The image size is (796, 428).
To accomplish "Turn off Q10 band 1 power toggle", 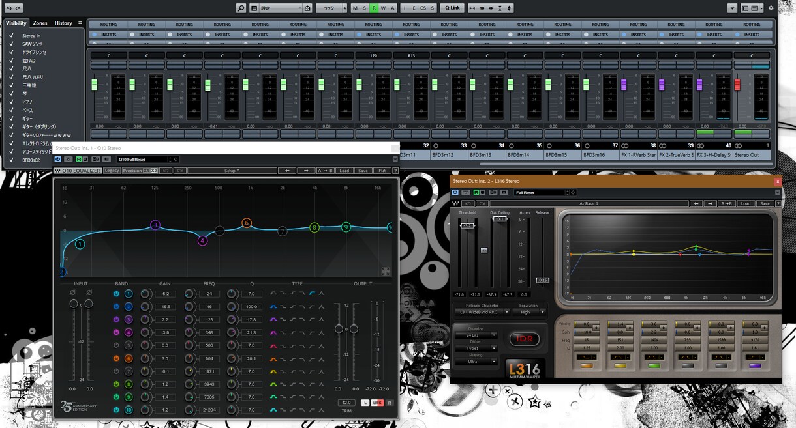I will coord(116,294).
